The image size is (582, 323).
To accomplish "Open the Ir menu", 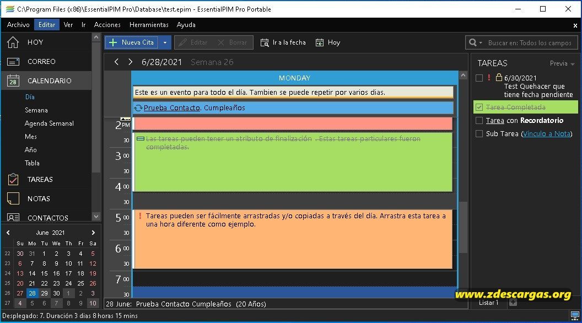I will click(x=84, y=25).
